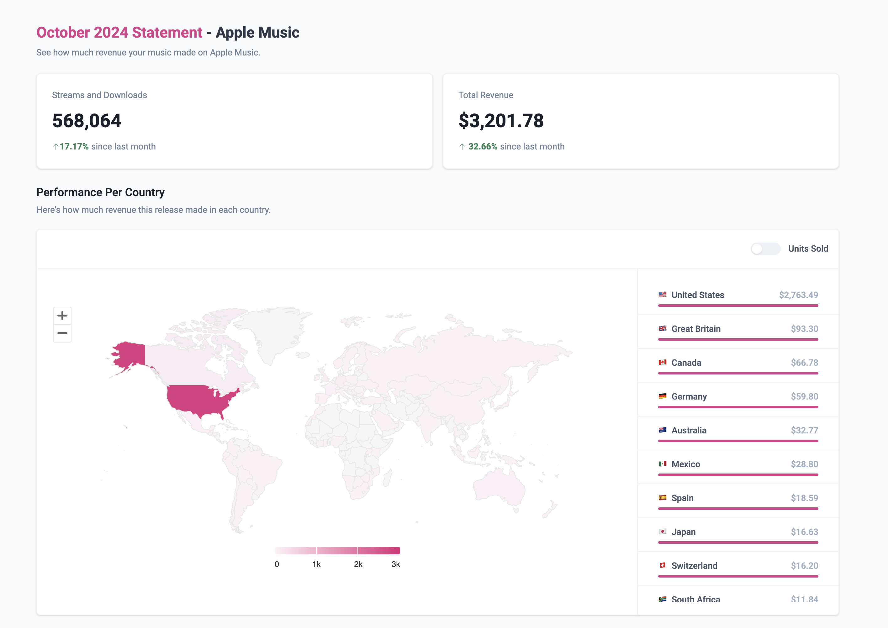
Task: Click the United States revenue bar
Action: [x=738, y=306]
